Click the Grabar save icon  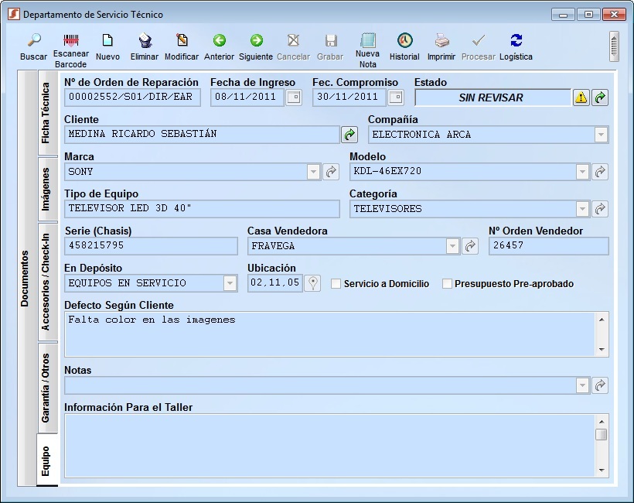click(x=330, y=40)
